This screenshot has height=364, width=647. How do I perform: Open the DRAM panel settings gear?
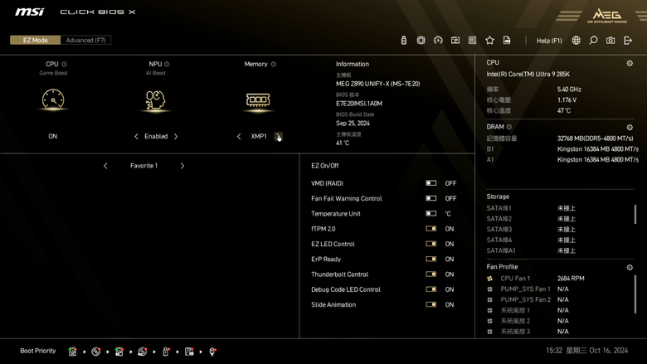pos(630,128)
